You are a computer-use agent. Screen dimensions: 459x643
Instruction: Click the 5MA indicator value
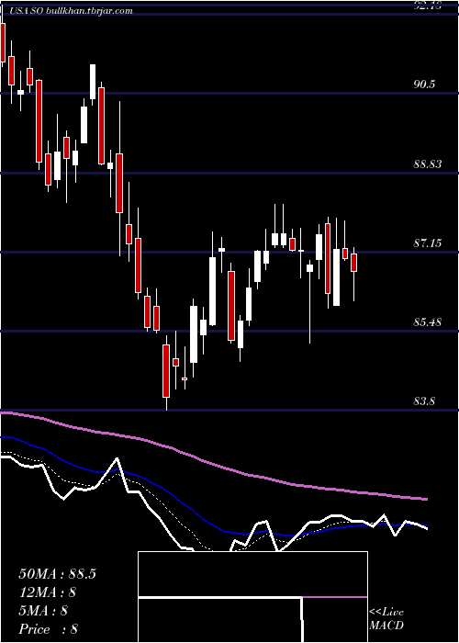tap(43, 611)
